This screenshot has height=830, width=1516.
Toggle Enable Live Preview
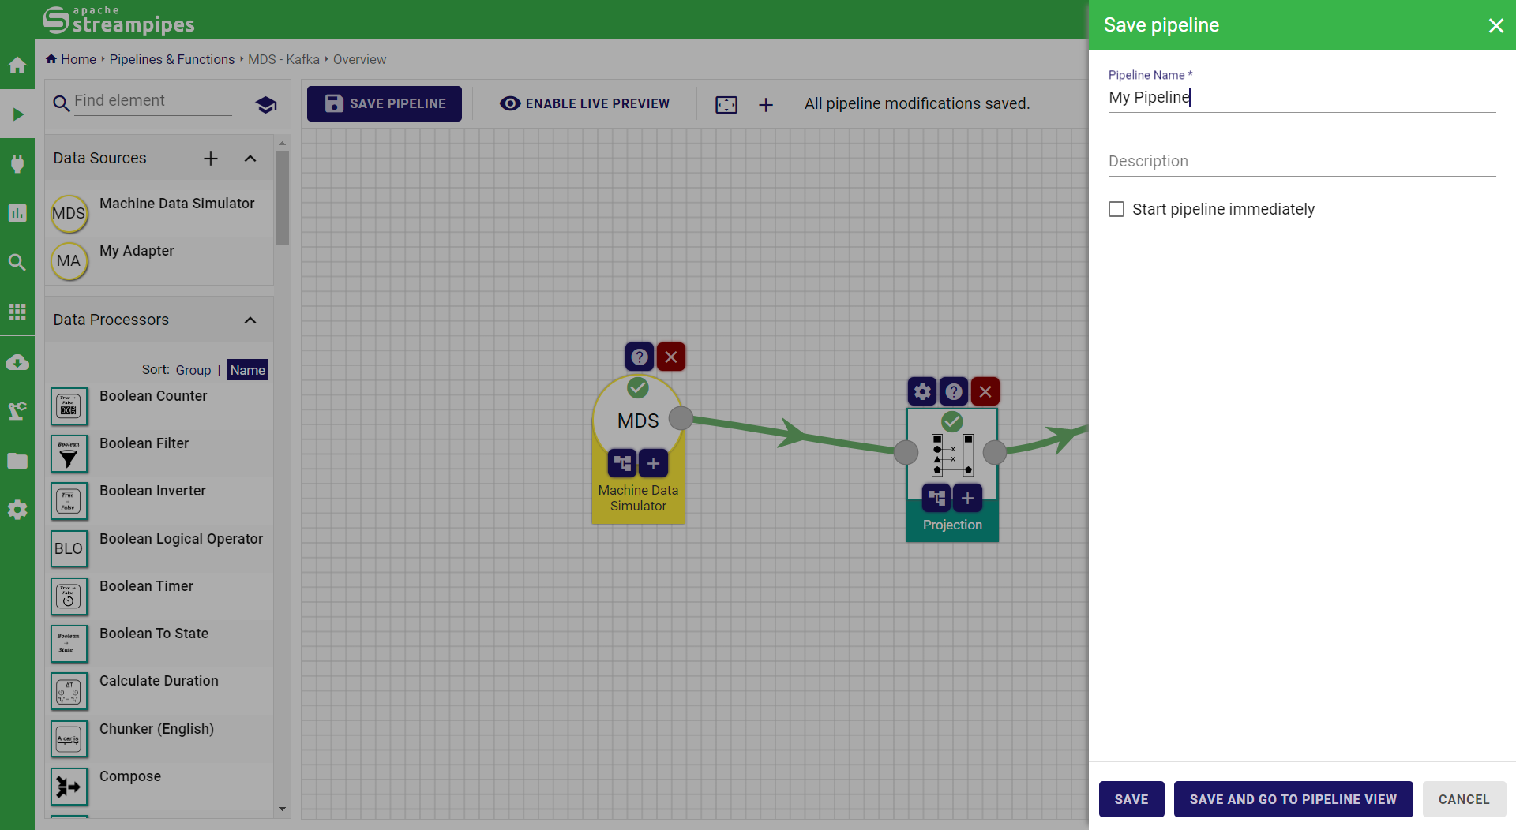click(x=584, y=103)
